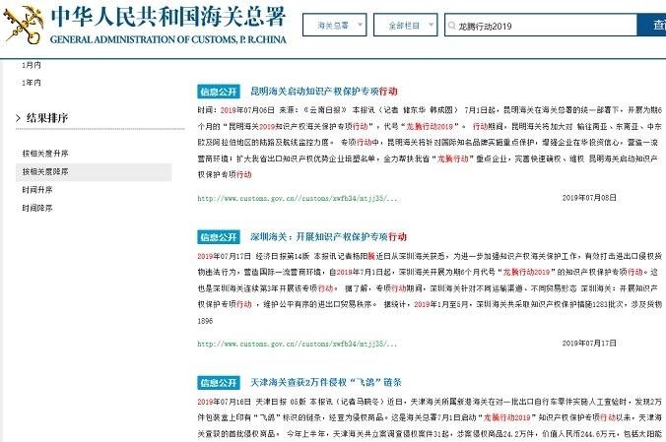
Task: Click the date 2019年07月08日
Action: click(589, 198)
